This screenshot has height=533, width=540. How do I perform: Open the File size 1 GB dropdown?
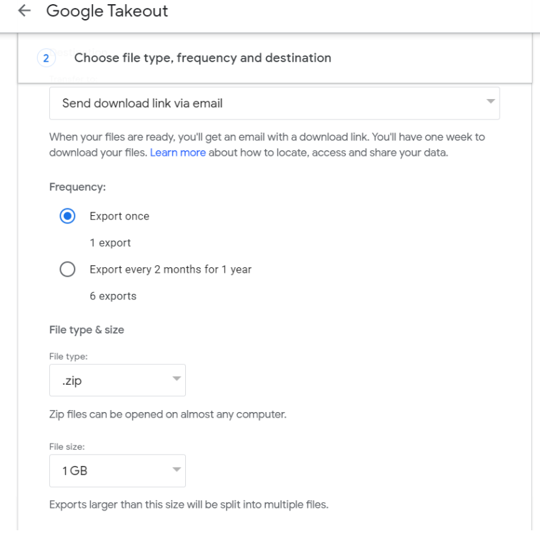(118, 471)
